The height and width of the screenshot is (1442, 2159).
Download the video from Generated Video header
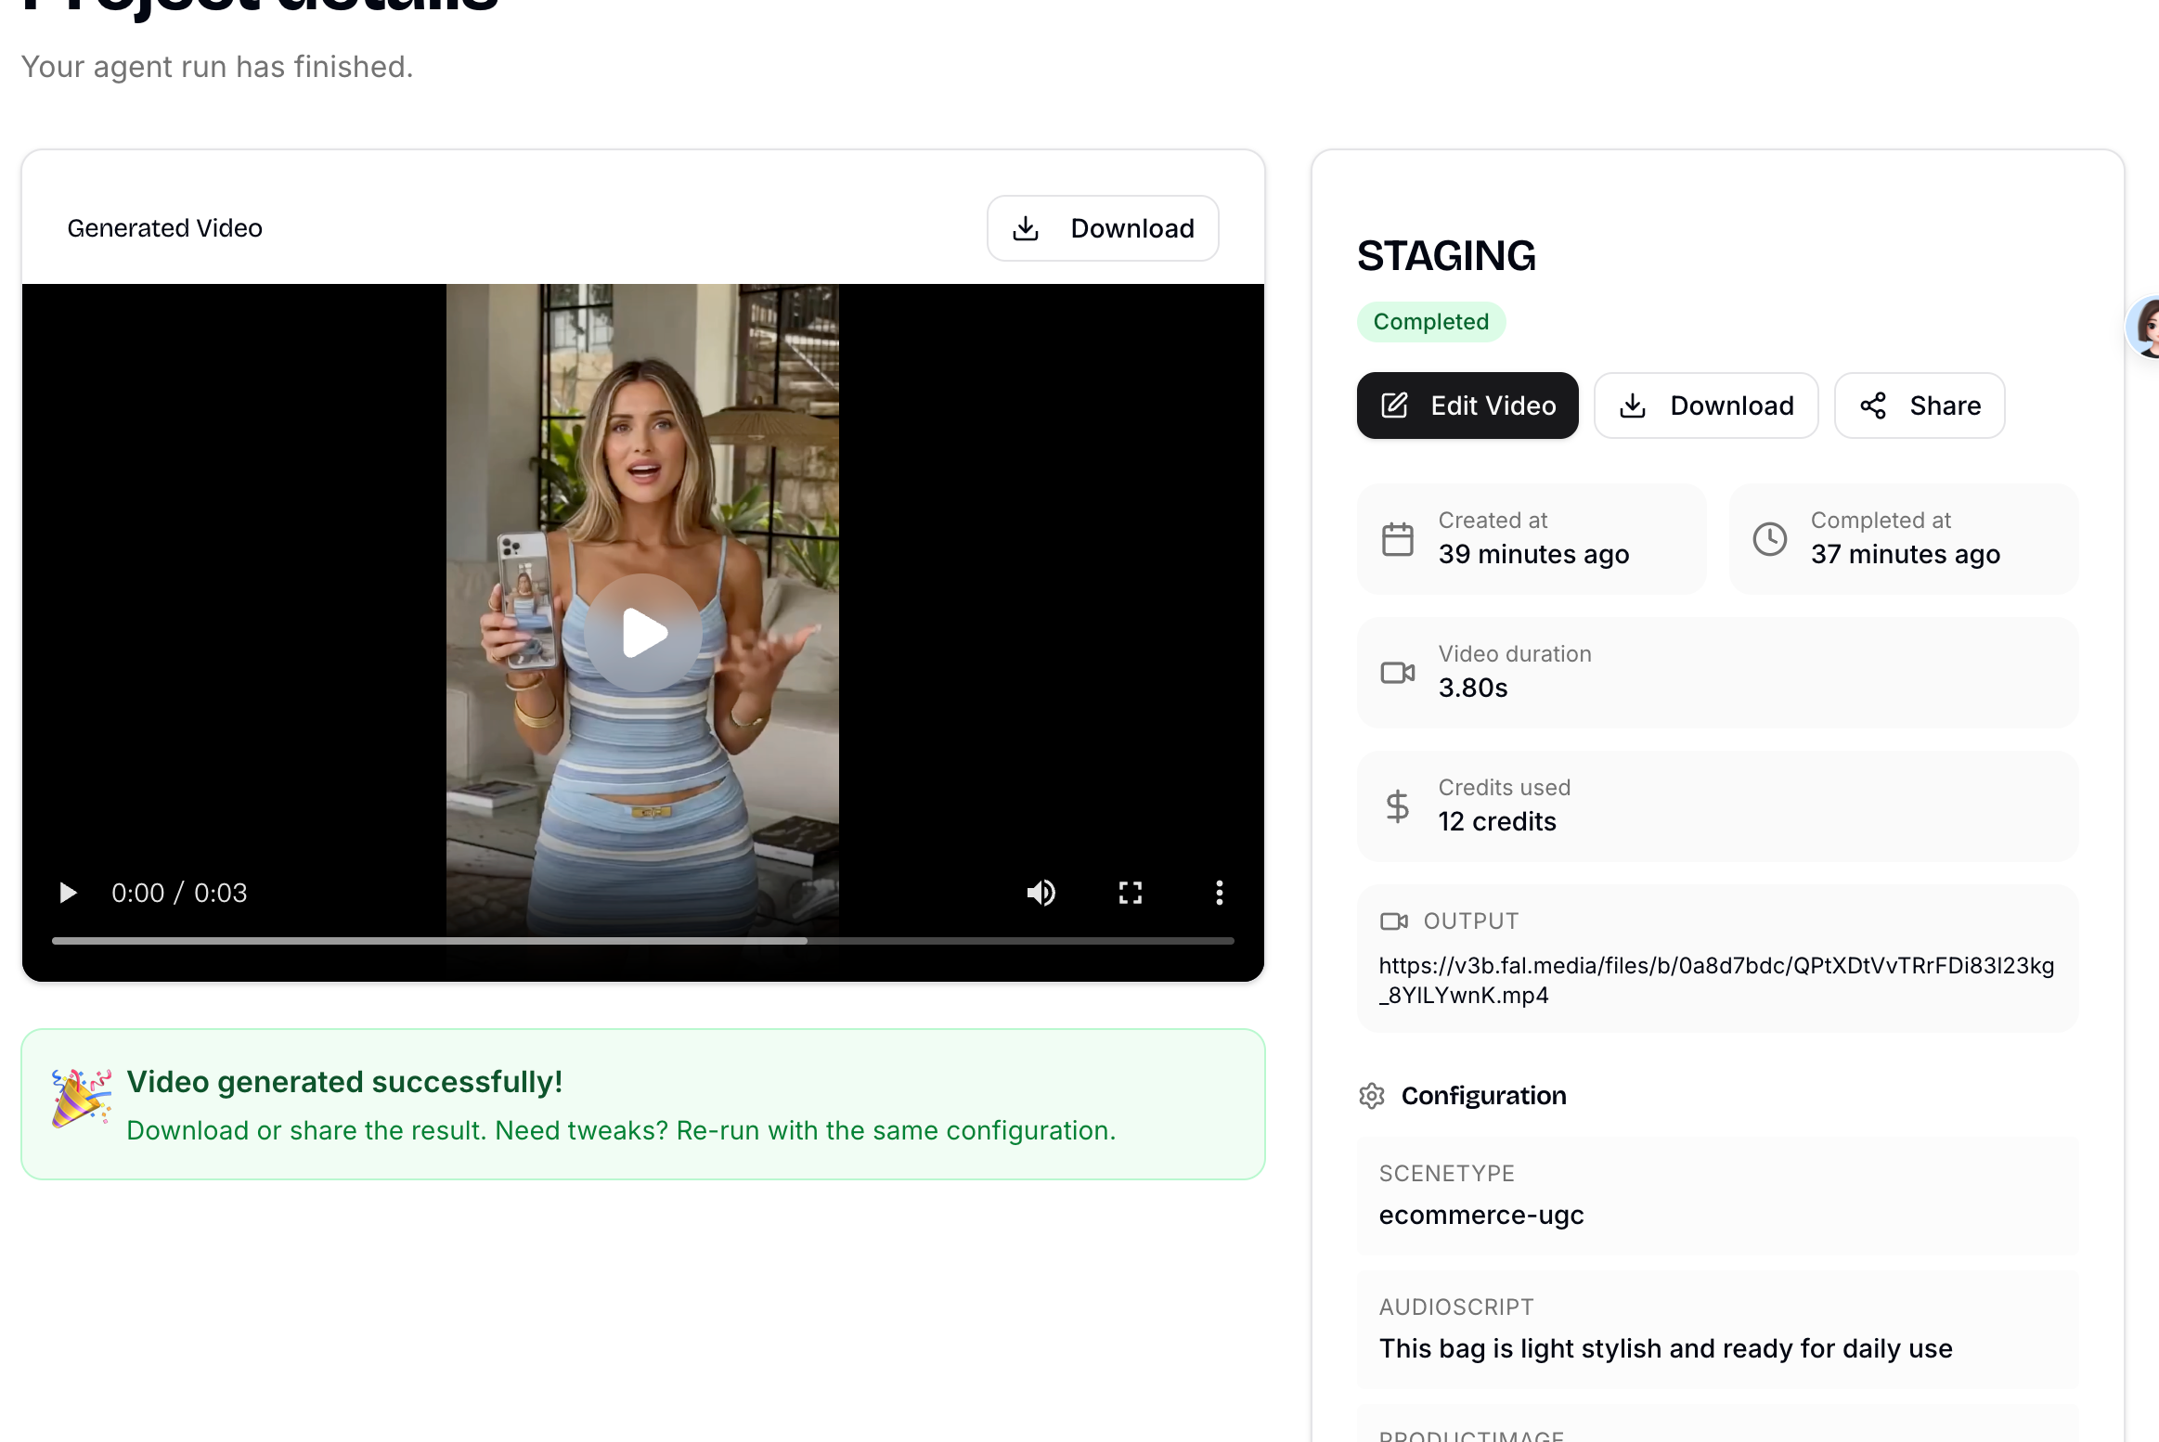1103,228
